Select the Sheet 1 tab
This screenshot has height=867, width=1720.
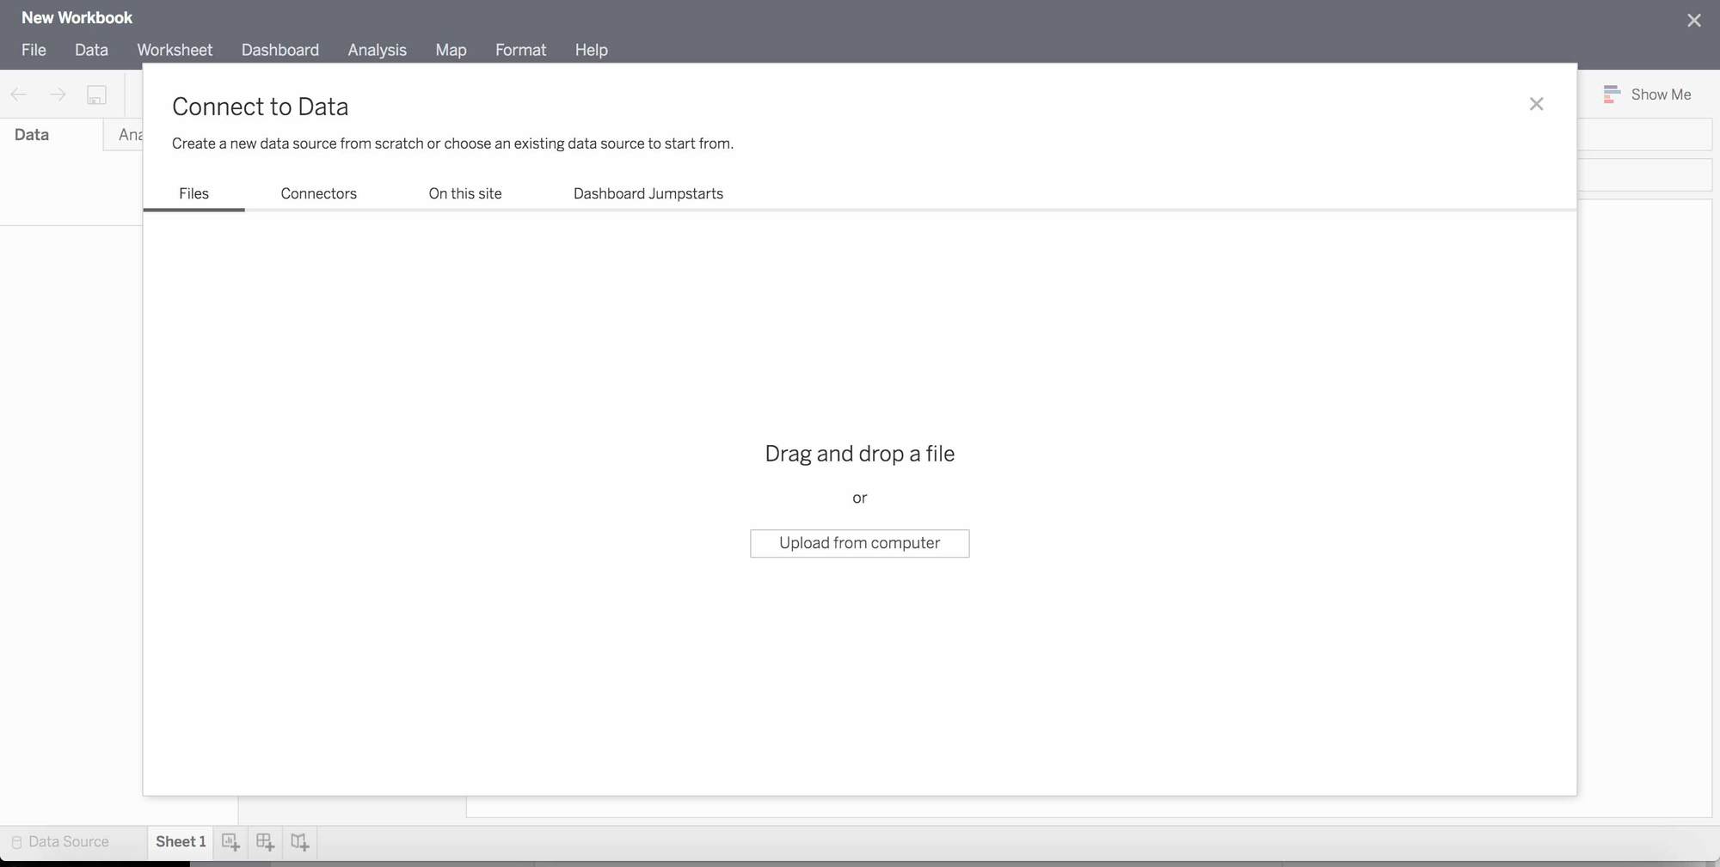click(x=181, y=842)
